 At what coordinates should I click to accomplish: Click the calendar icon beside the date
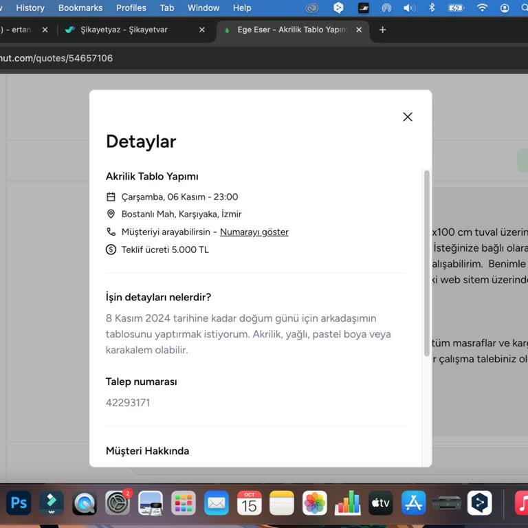tap(111, 197)
